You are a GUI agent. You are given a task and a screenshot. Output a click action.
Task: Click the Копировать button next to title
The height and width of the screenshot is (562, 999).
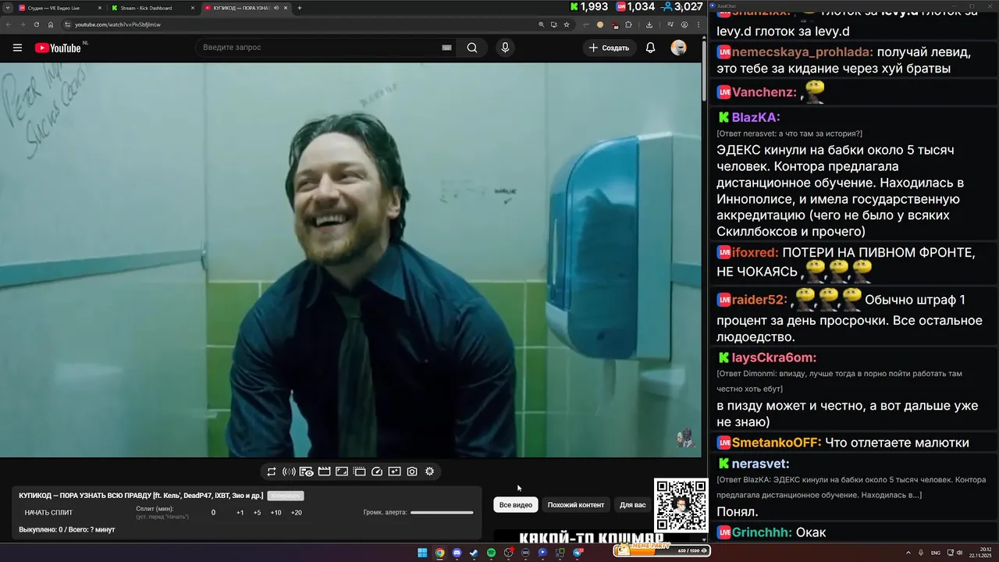tap(285, 496)
